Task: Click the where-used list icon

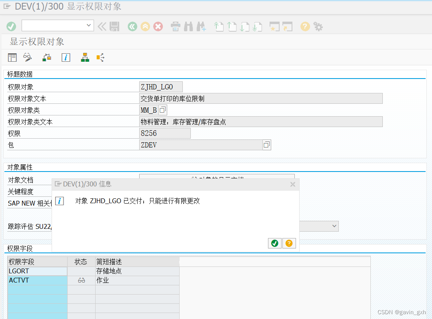Action: [x=100, y=57]
